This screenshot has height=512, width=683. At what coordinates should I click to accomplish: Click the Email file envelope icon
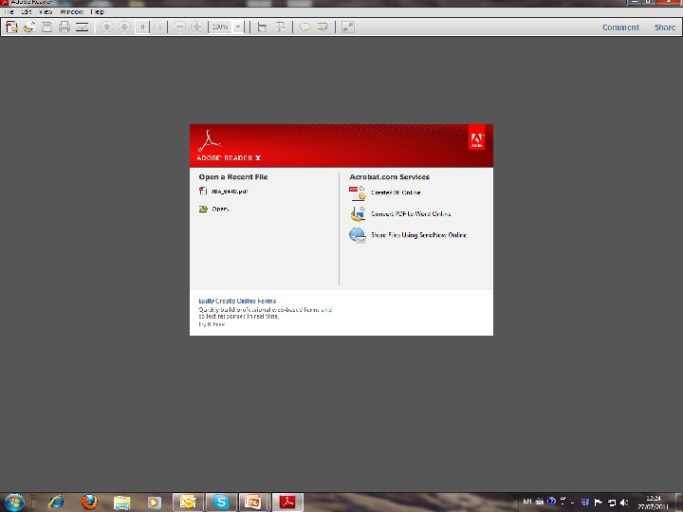(83, 27)
